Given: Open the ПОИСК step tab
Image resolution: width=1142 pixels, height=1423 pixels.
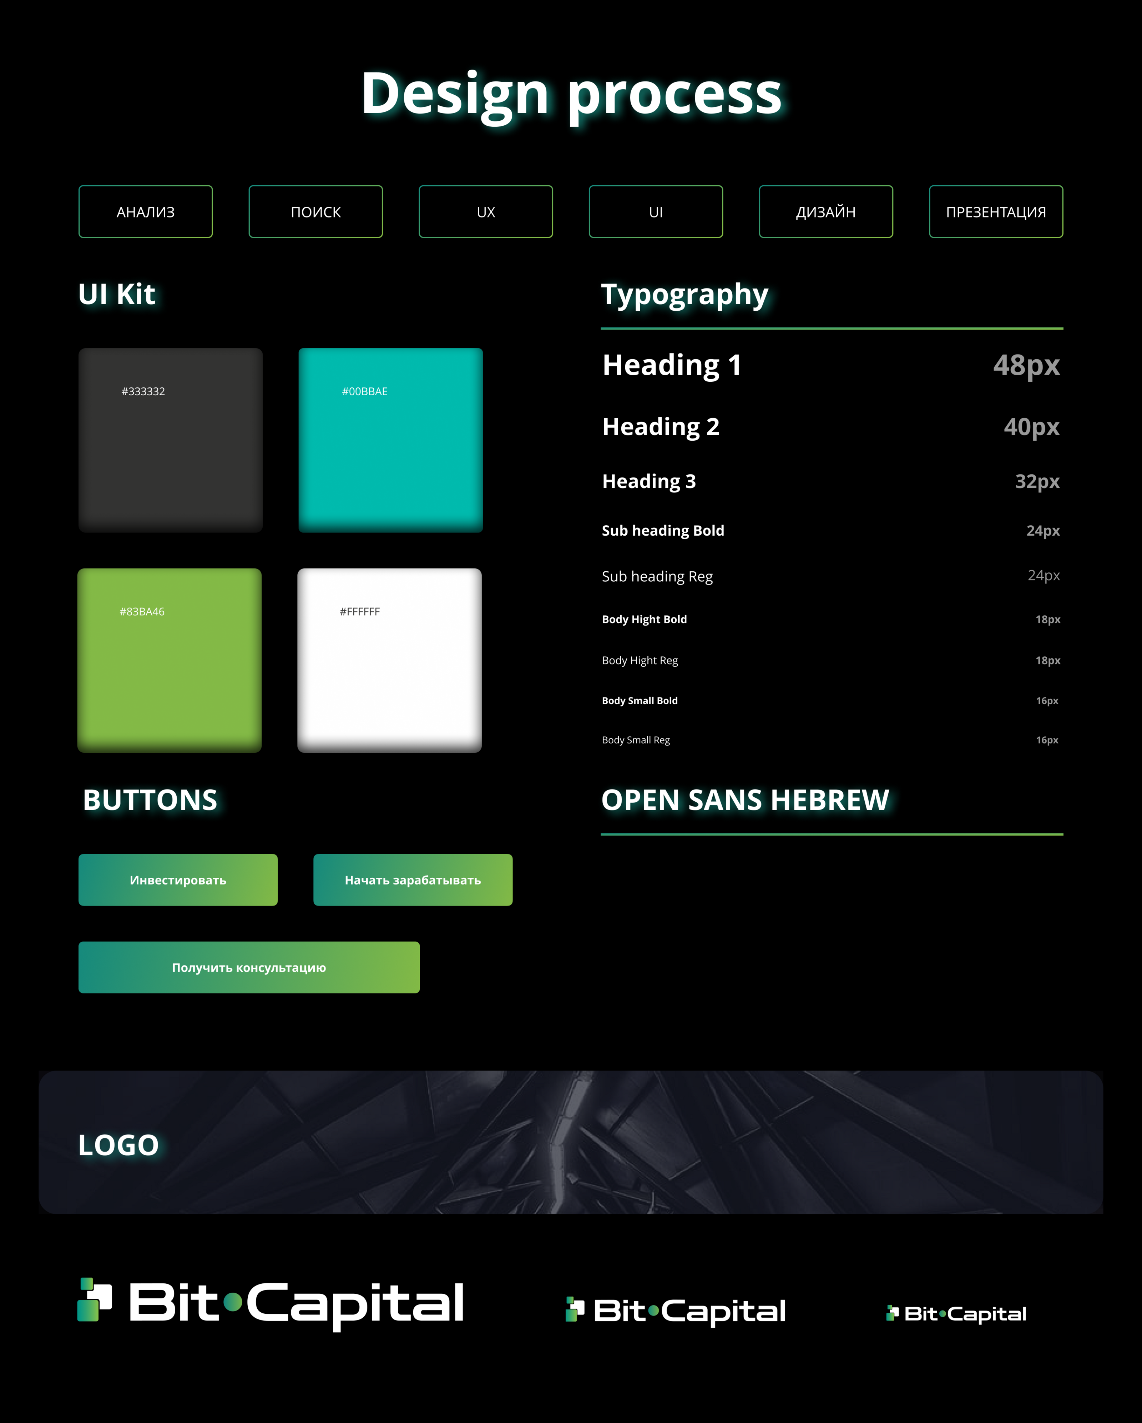Looking at the screenshot, I should pyautogui.click(x=315, y=212).
